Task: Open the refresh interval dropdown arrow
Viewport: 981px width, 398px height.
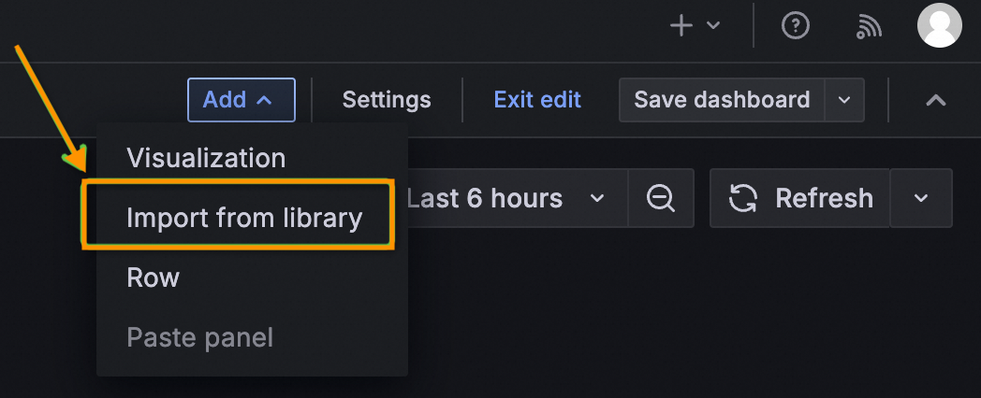Action: click(920, 198)
